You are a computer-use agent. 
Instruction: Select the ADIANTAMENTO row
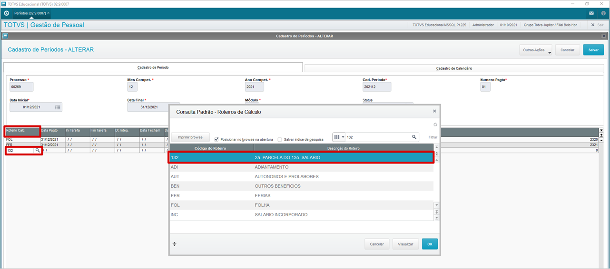(x=301, y=167)
